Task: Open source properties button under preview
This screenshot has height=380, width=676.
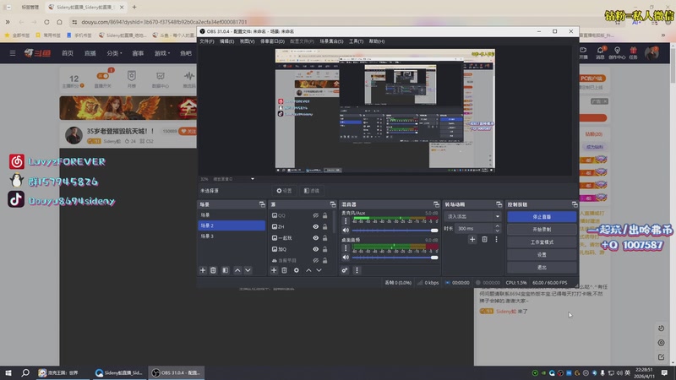Action: point(285,191)
